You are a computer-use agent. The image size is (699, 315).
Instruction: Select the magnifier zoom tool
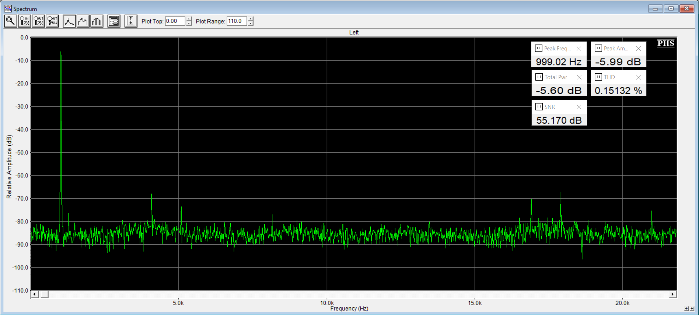(10, 21)
